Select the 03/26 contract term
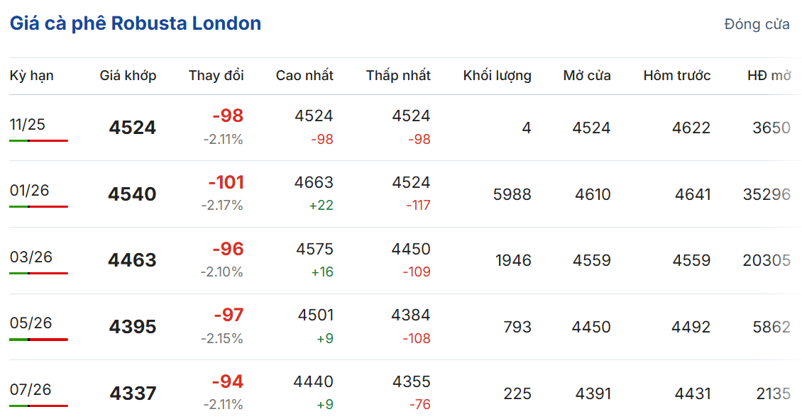 [x=31, y=257]
